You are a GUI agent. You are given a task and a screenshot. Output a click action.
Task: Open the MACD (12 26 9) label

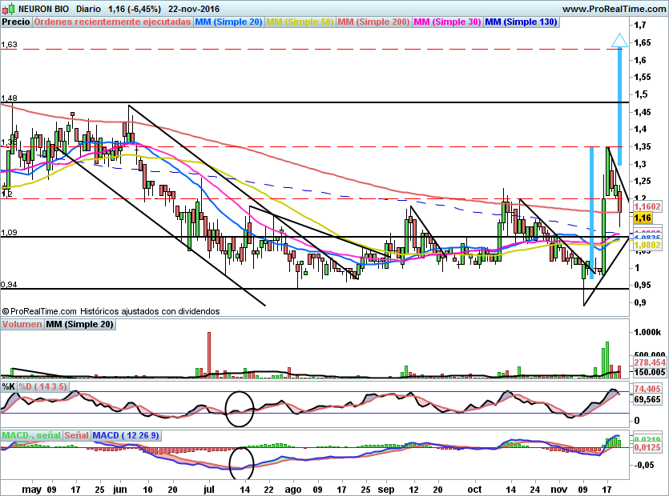coord(126,435)
